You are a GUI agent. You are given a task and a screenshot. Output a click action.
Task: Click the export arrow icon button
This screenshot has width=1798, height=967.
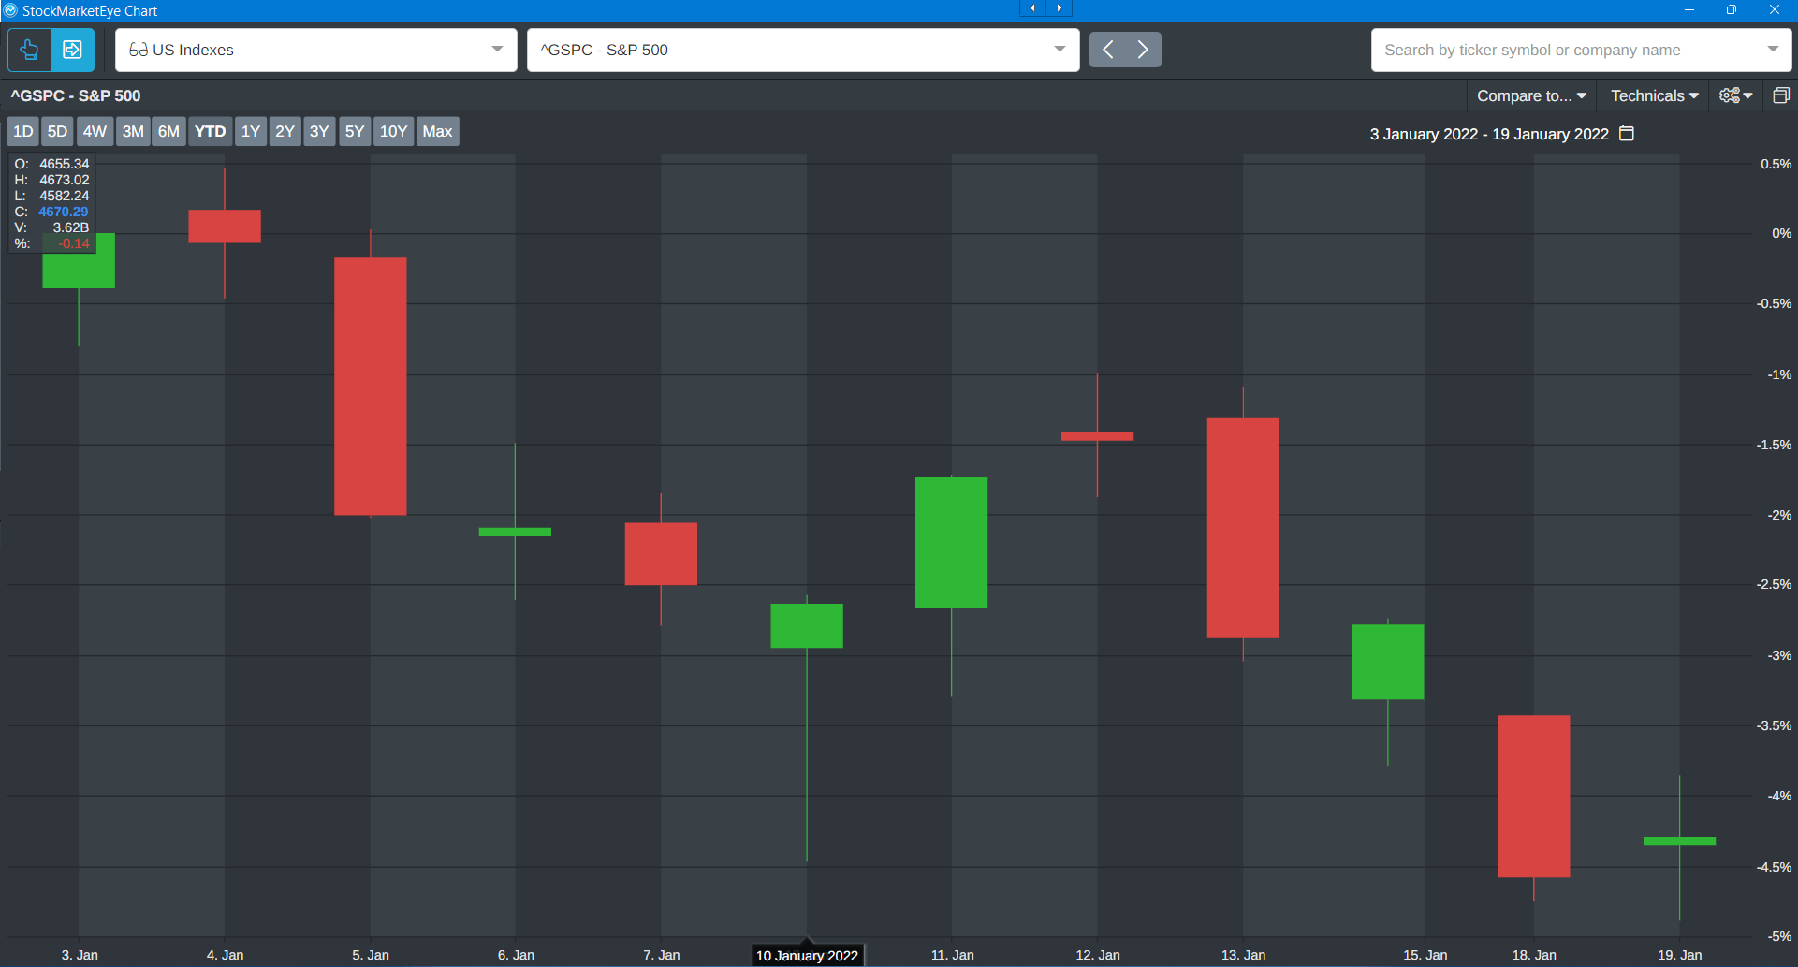72,50
